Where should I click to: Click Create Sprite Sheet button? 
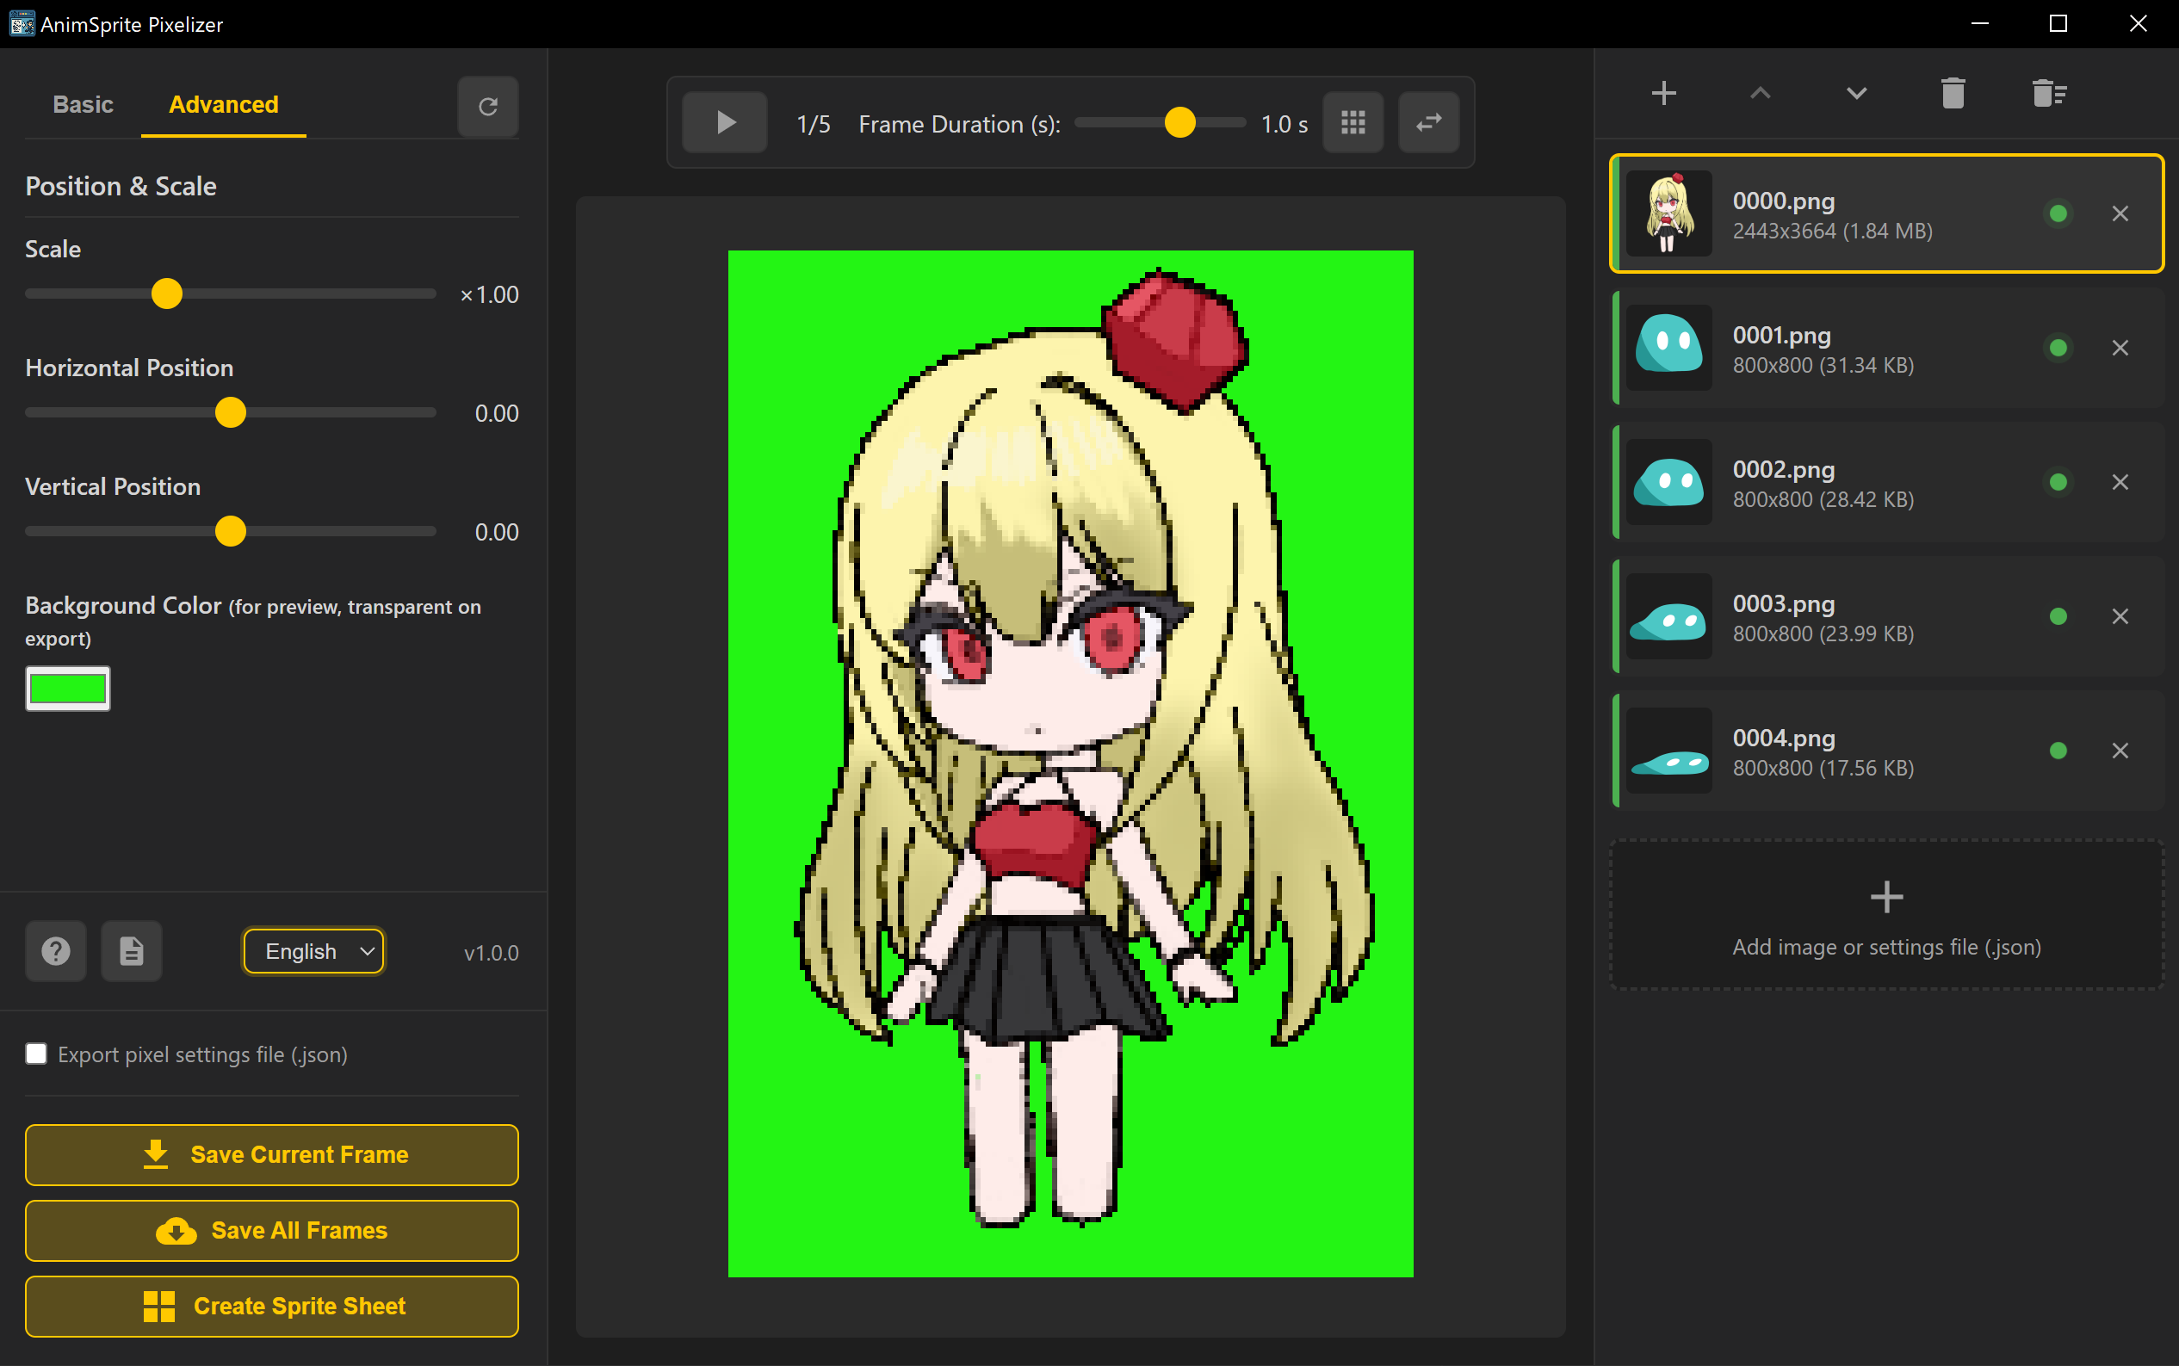pos(272,1307)
